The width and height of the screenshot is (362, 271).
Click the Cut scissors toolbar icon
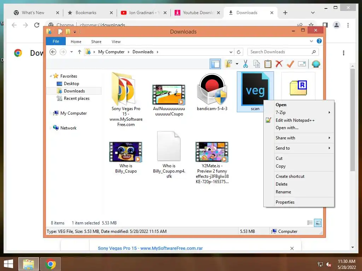pos(245,64)
